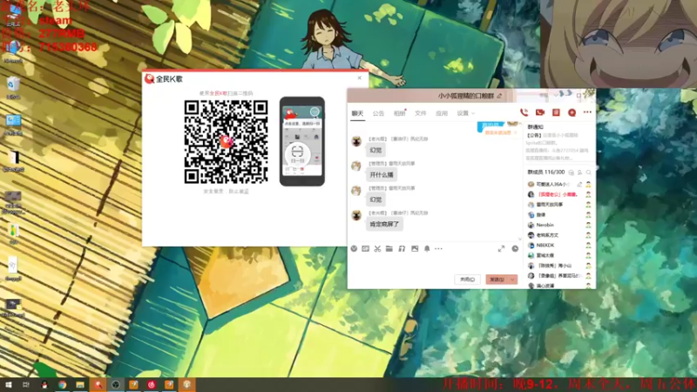Viewport: 697px width, 392px height.
Task: Close the 全民K歌 login window
Action: click(360, 78)
